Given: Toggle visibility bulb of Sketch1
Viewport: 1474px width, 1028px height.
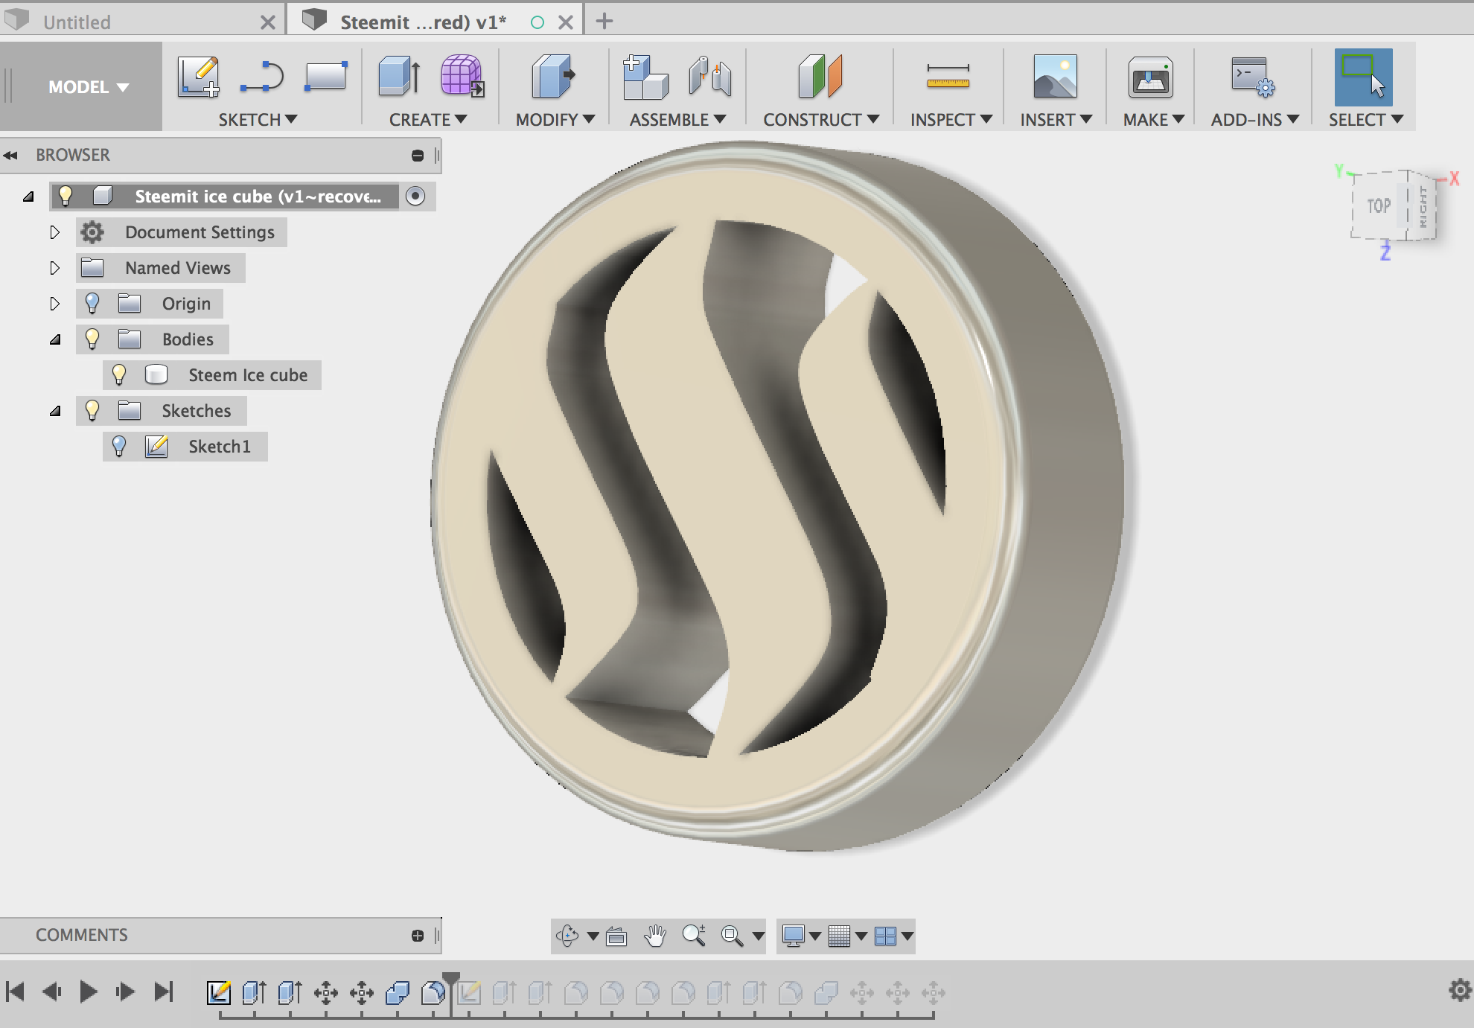Looking at the screenshot, I should pyautogui.click(x=119, y=446).
